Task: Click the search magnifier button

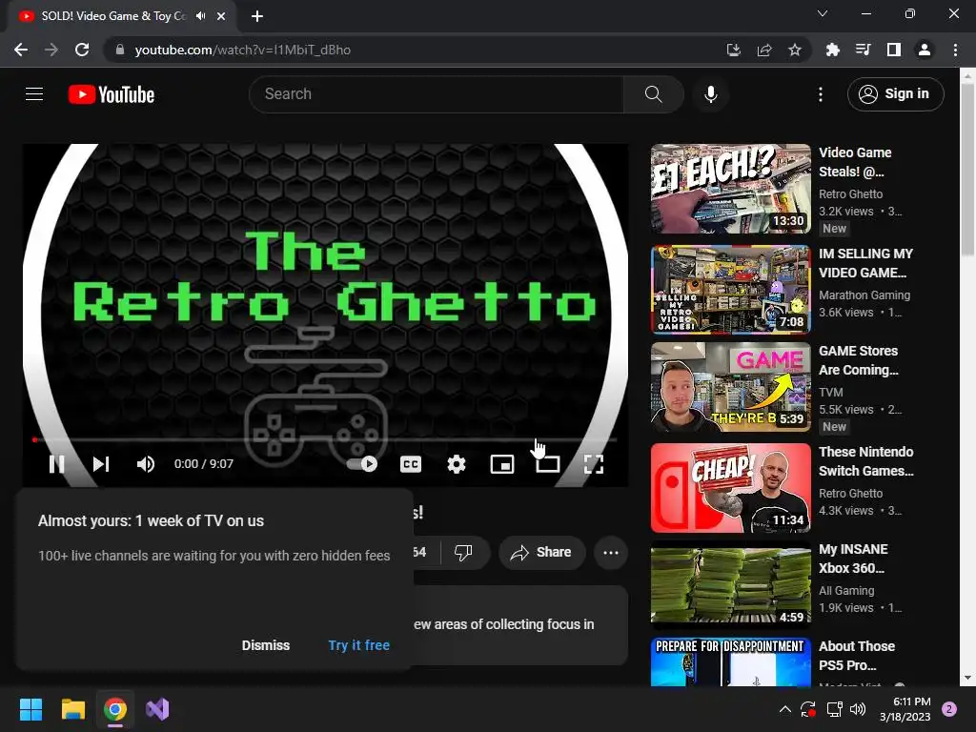Action: point(653,94)
